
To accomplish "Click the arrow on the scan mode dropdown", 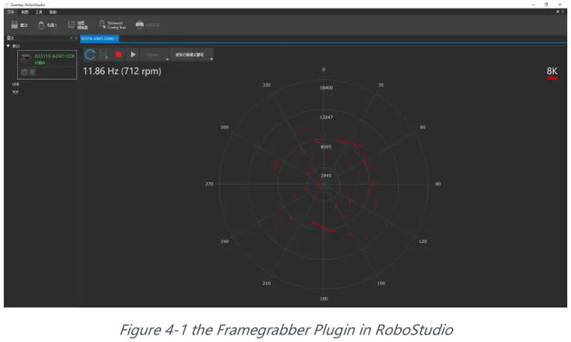I will click(x=211, y=58).
